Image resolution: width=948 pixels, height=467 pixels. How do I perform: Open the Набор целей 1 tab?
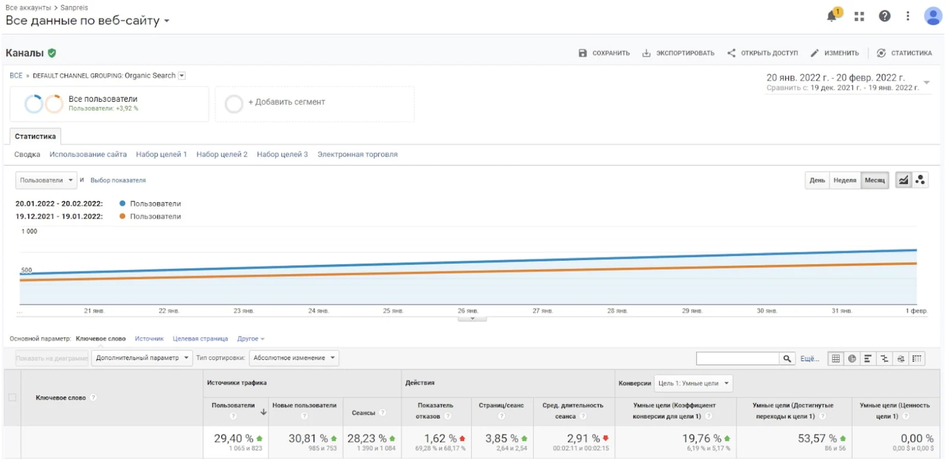161,155
